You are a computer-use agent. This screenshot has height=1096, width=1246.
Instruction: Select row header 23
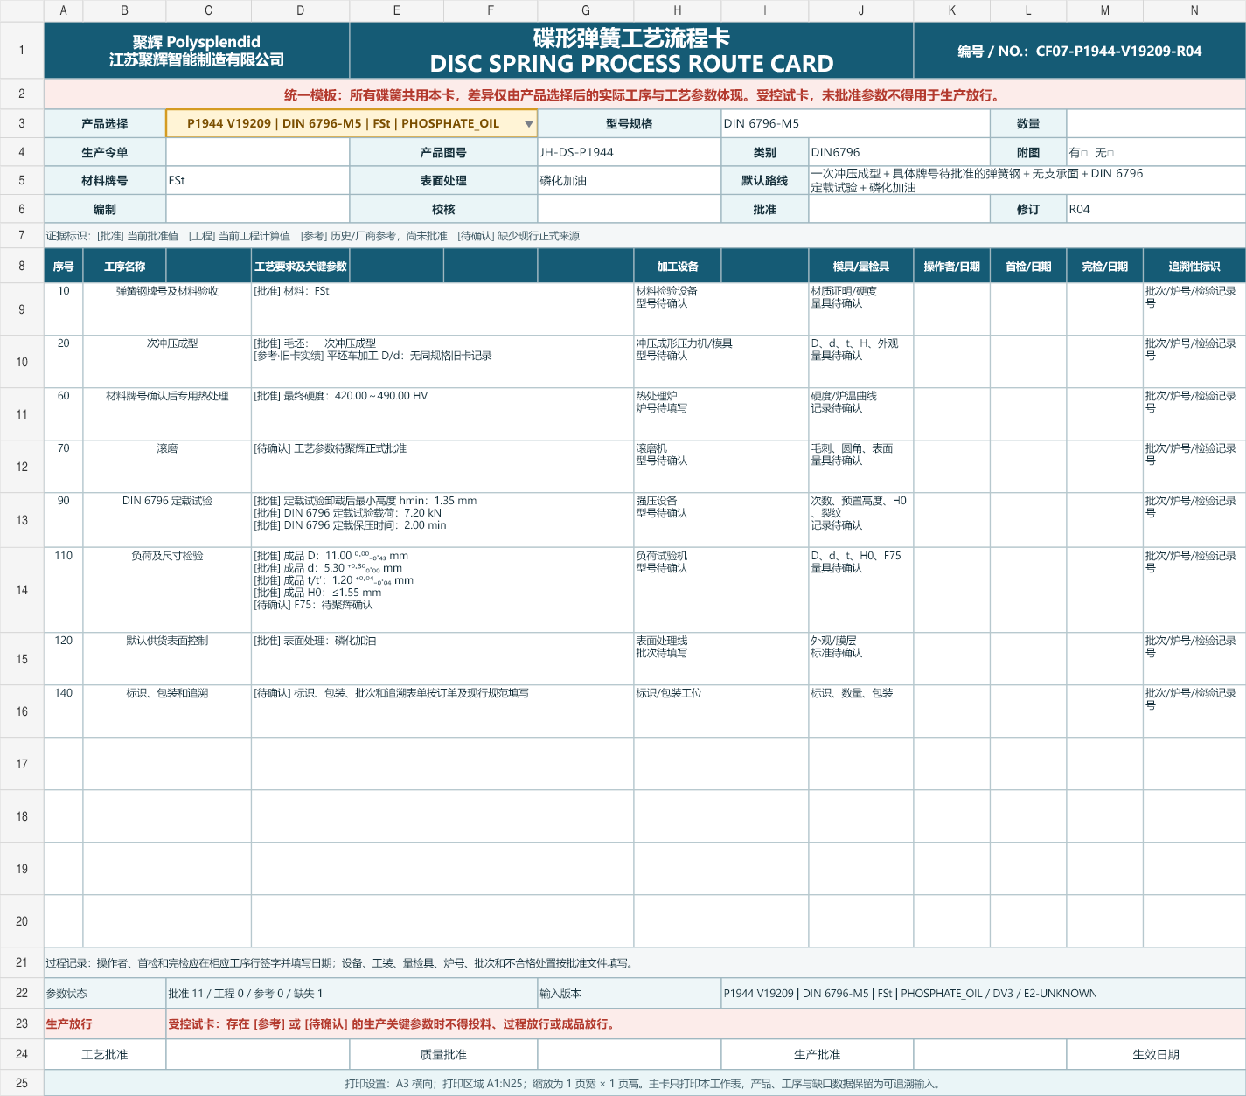pyautogui.click(x=22, y=1023)
